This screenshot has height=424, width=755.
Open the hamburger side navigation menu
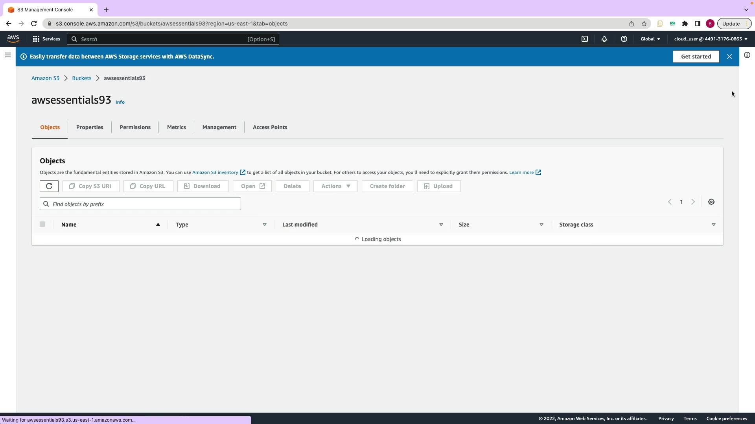pyautogui.click(x=8, y=55)
